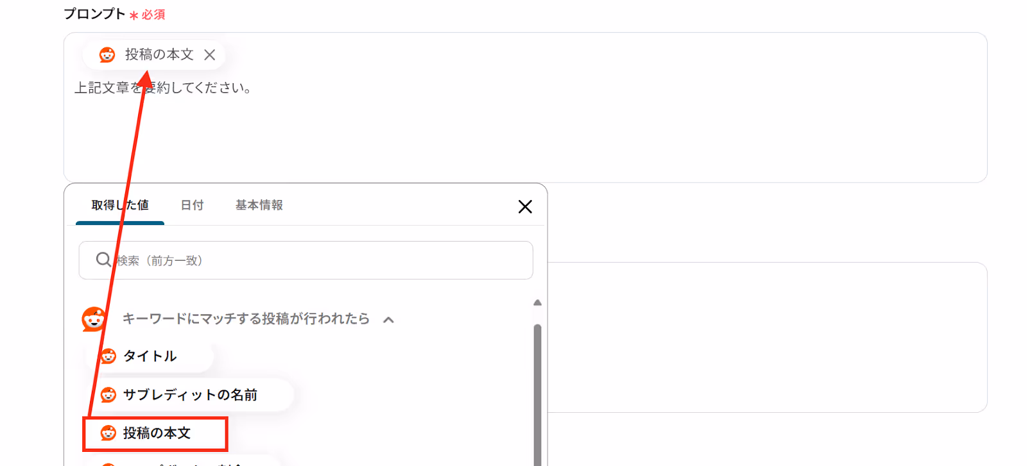
Task: Open the 日付 tab
Action: [192, 205]
